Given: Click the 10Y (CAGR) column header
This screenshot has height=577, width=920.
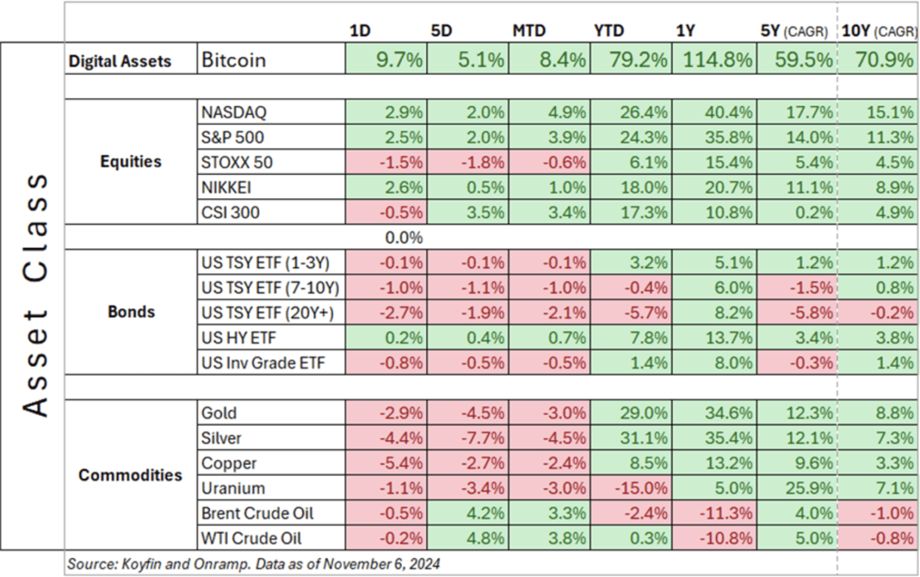Looking at the screenshot, I should click(878, 31).
